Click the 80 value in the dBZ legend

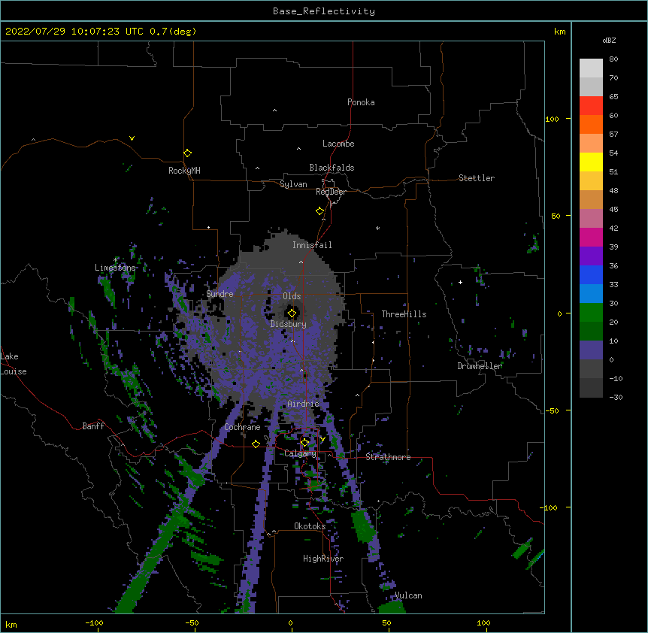click(613, 59)
